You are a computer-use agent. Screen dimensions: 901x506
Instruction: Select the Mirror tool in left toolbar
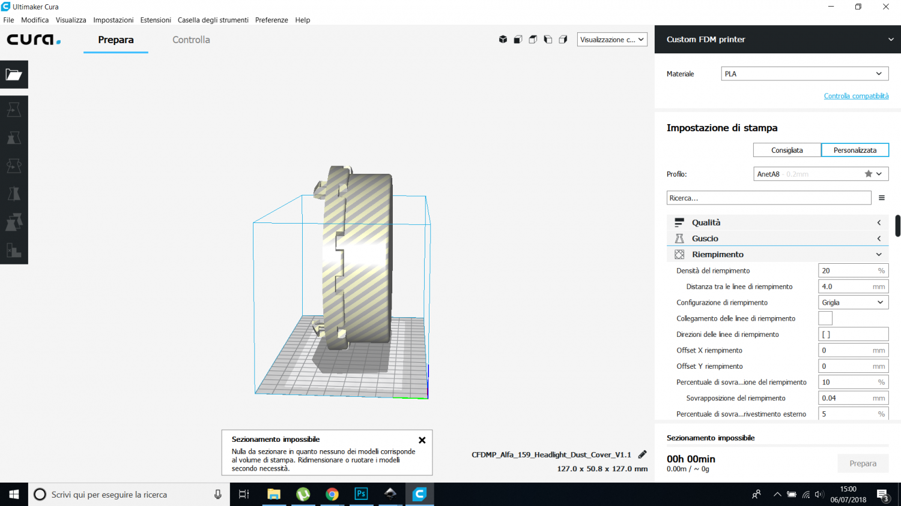tap(14, 194)
